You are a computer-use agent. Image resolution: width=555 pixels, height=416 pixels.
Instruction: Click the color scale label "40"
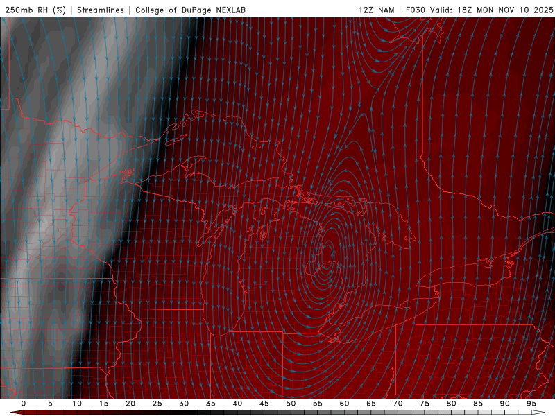pos(237,404)
